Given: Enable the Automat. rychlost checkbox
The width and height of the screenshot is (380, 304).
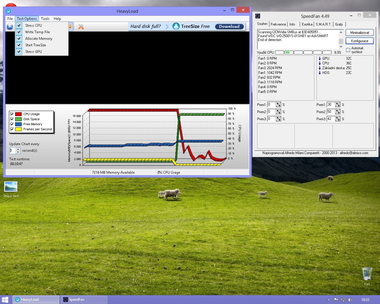Looking at the screenshot, I should 348,50.
